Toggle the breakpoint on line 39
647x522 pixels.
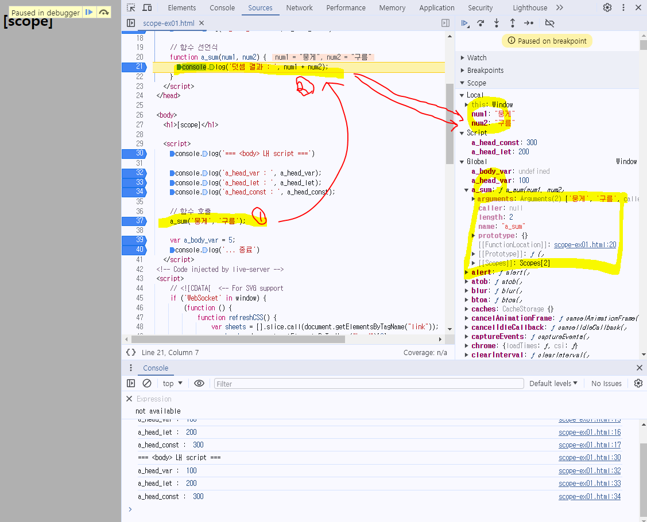[134, 240]
